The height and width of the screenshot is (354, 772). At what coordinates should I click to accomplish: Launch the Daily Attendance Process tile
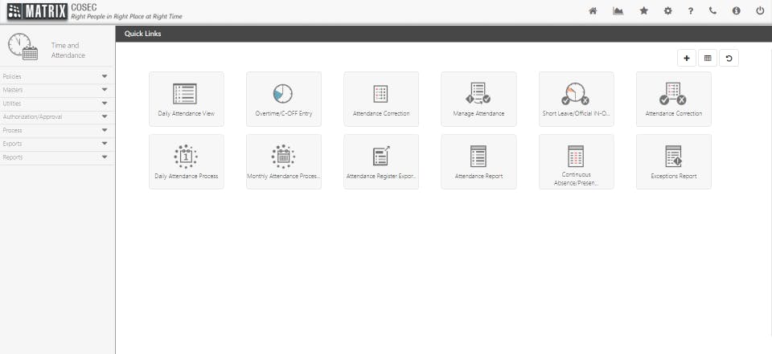(x=186, y=162)
